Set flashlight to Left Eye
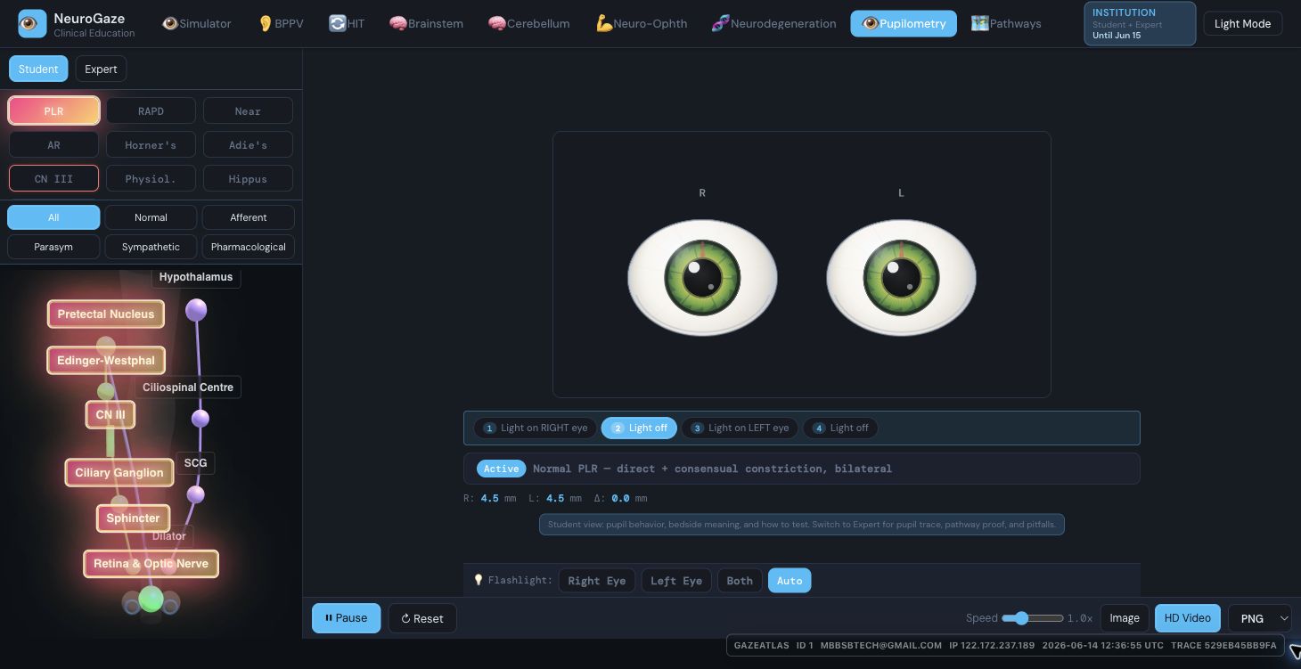Viewport: 1301px width, 669px height. (676, 581)
